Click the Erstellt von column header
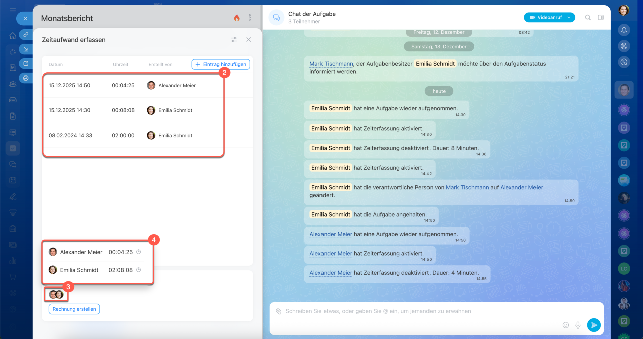 tap(160, 65)
